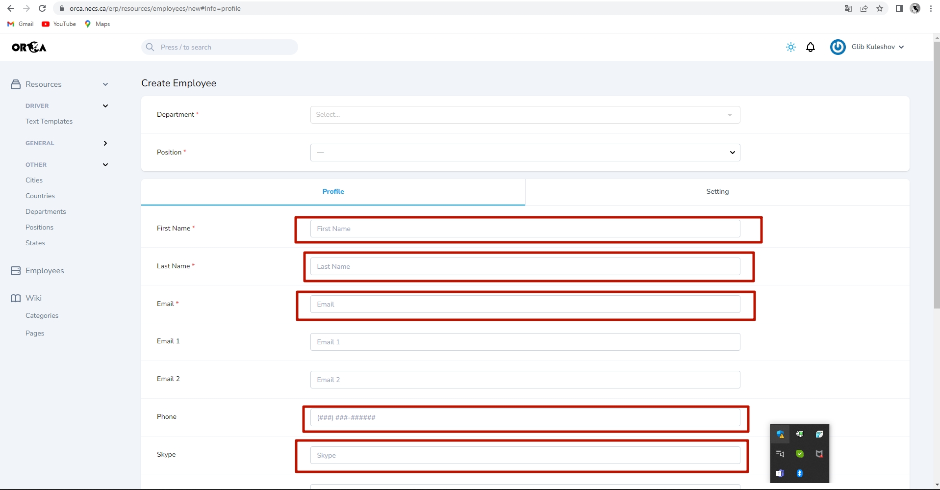
Task: Open Wiki Pages
Action: click(x=35, y=333)
